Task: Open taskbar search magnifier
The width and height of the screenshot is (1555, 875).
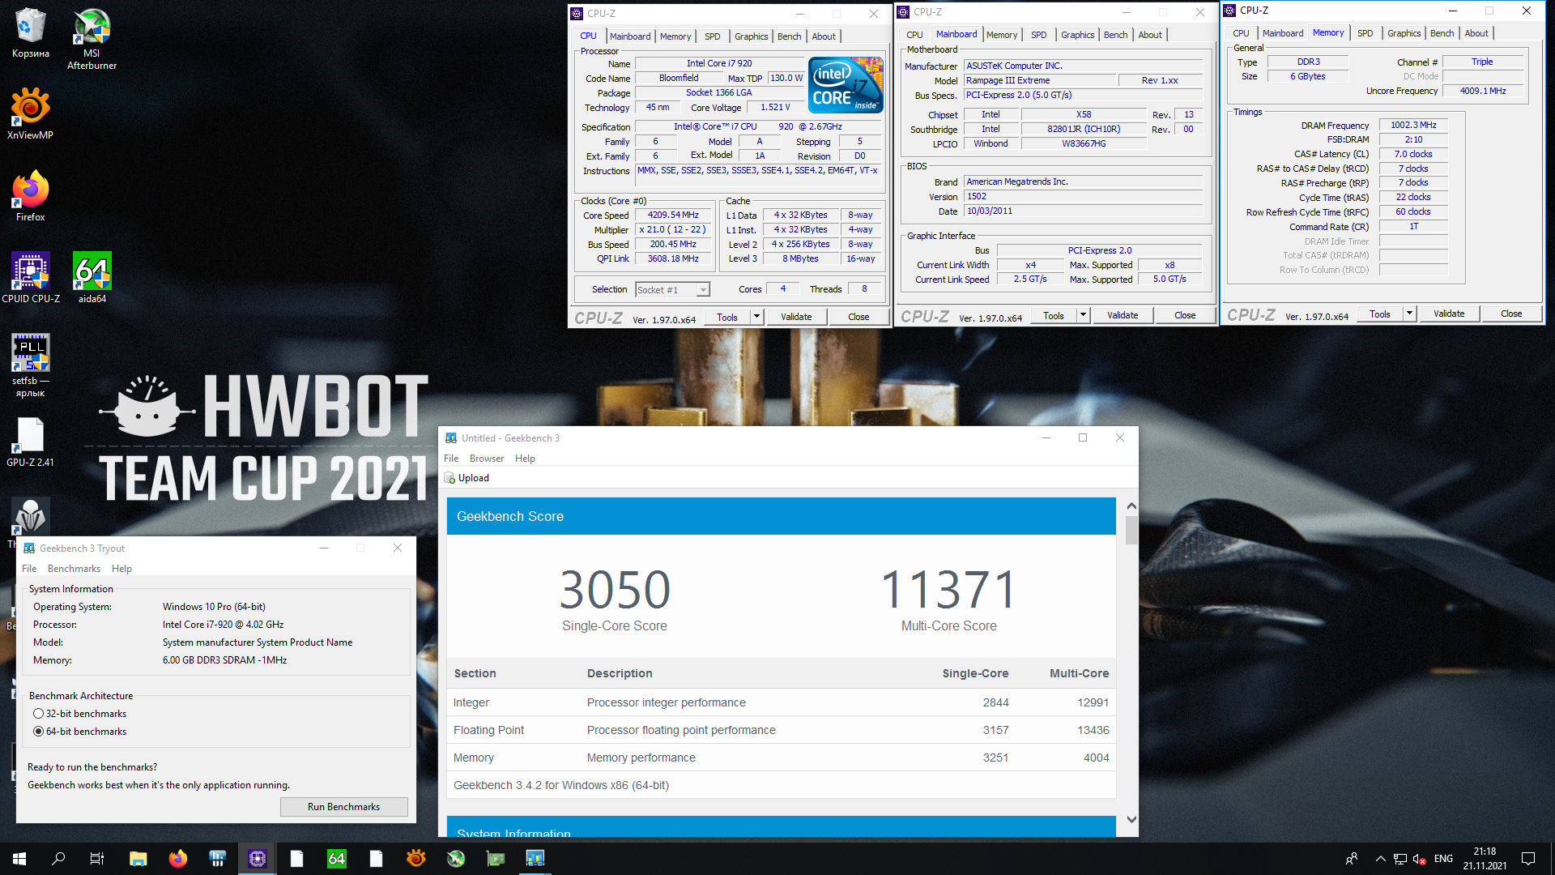Action: pyautogui.click(x=58, y=859)
